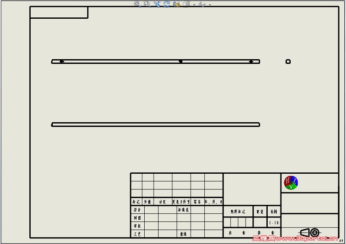Select the small square side view
The image size is (346, 244).
[288, 62]
